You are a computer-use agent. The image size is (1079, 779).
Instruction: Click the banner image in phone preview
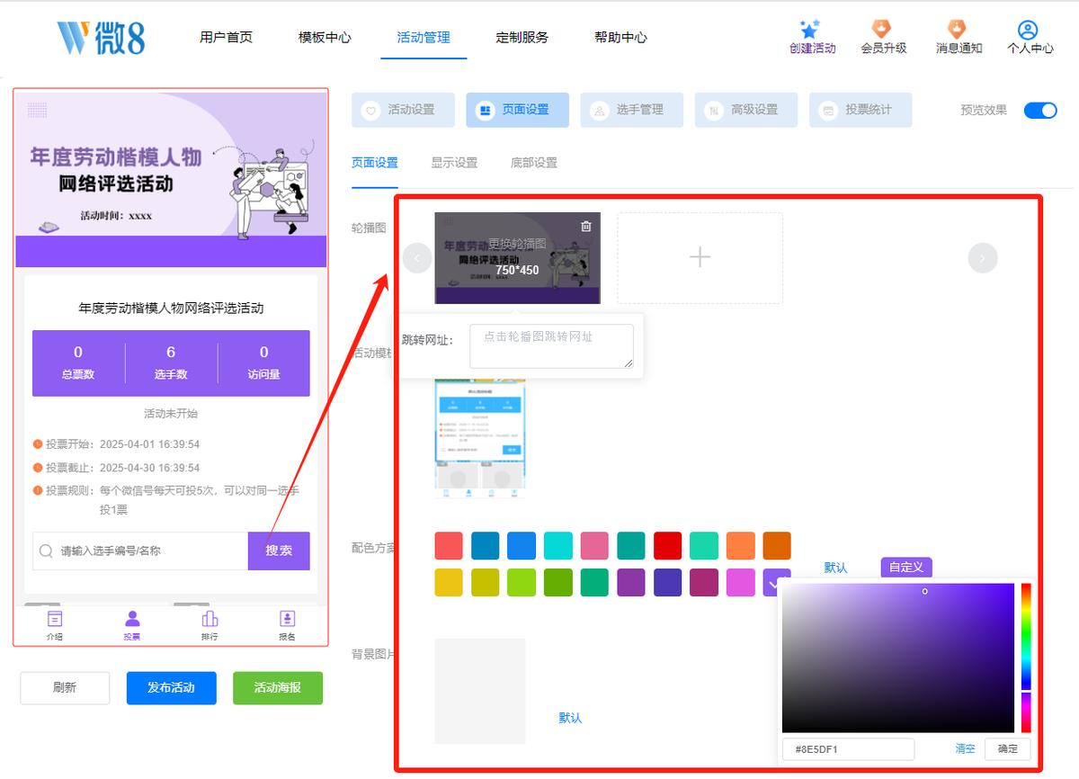click(171, 179)
